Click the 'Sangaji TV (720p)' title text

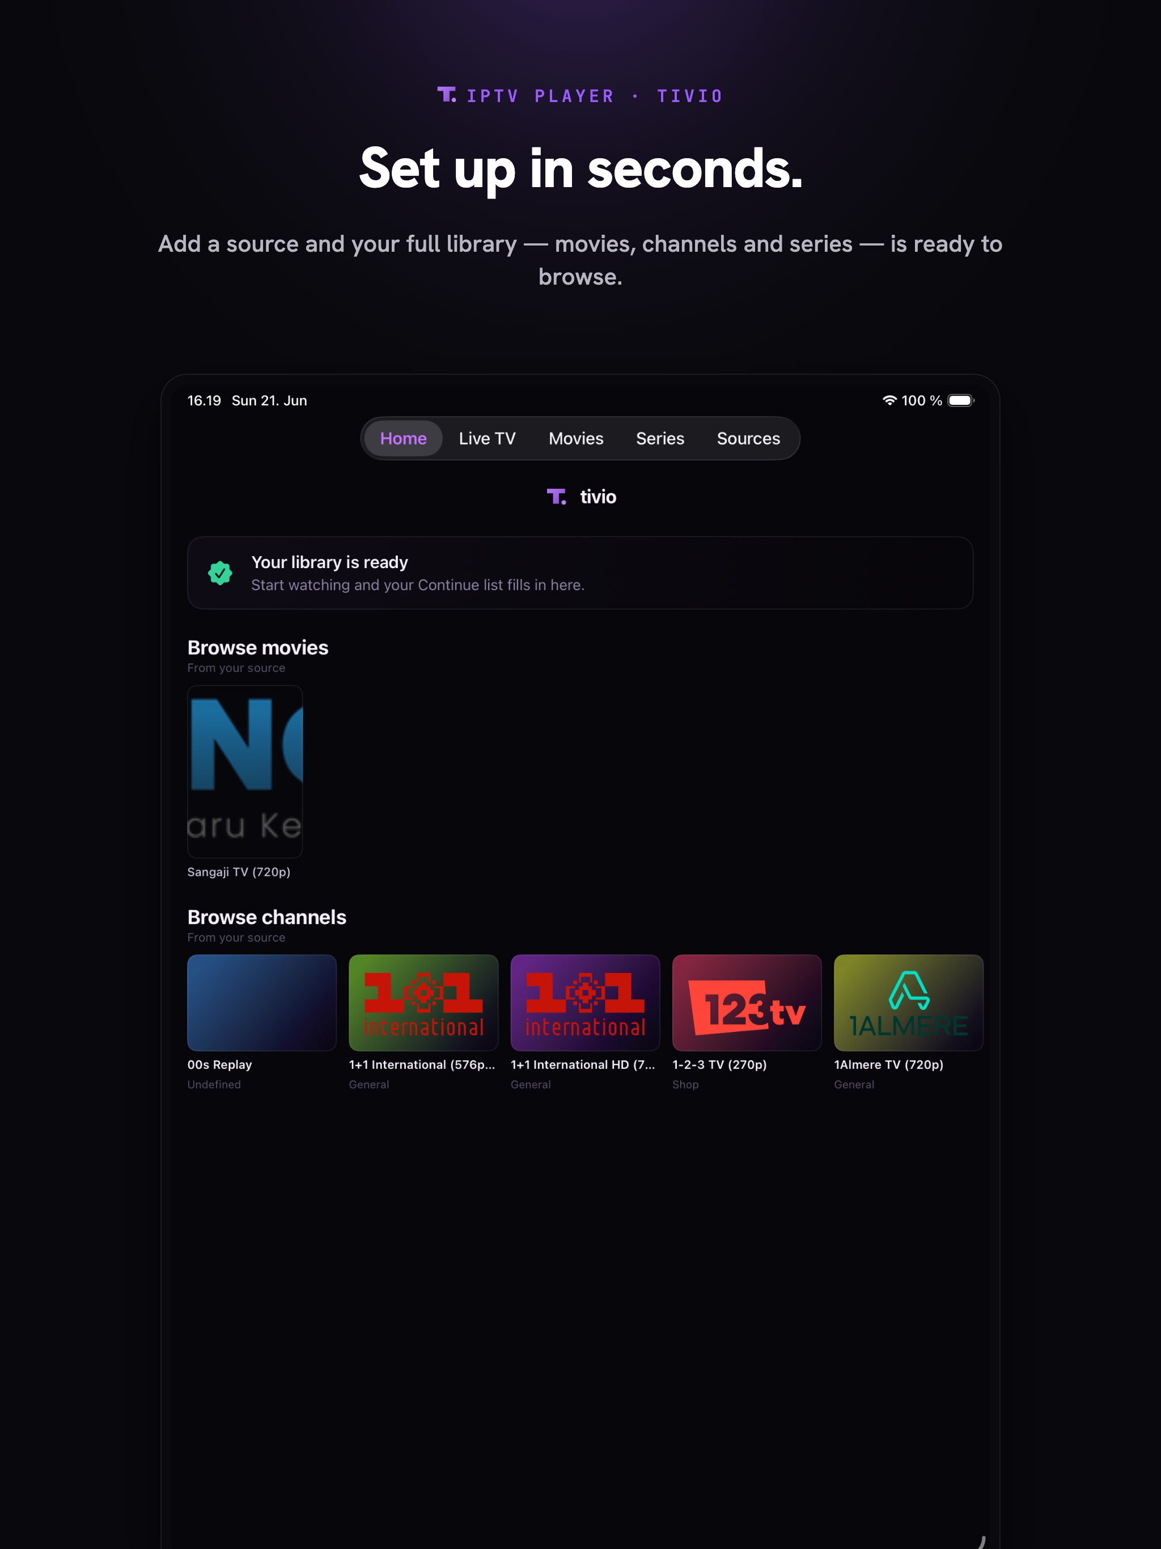coord(239,872)
